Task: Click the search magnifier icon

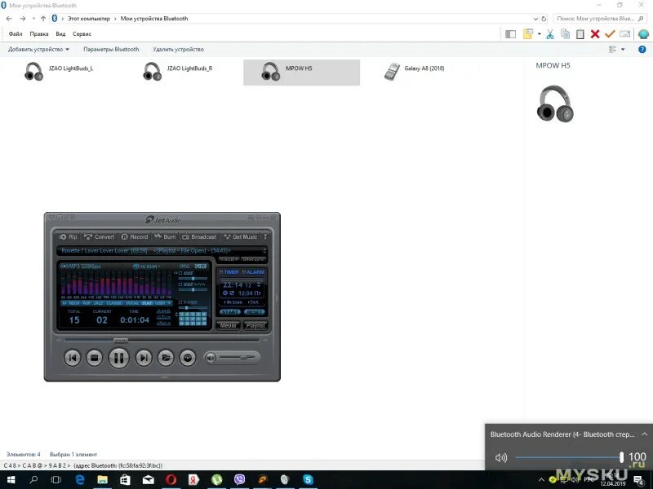Action: point(641,19)
